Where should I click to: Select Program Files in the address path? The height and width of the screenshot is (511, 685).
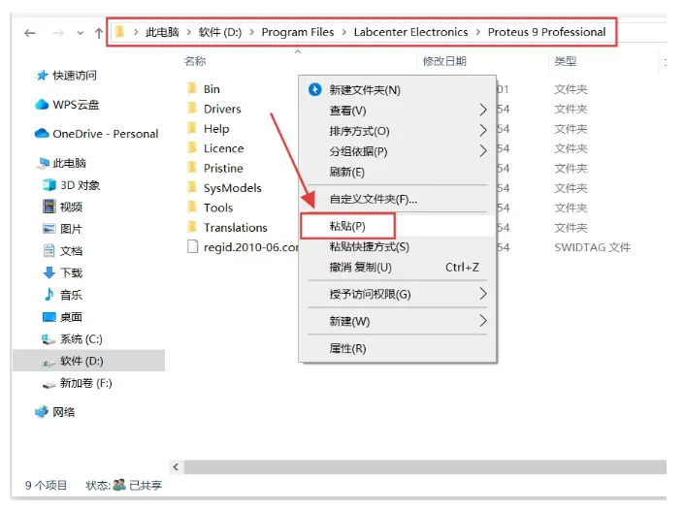coord(298,32)
